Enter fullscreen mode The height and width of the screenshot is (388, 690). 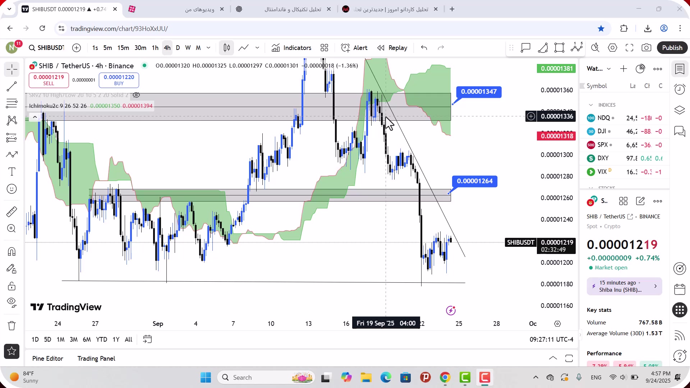[630, 48]
